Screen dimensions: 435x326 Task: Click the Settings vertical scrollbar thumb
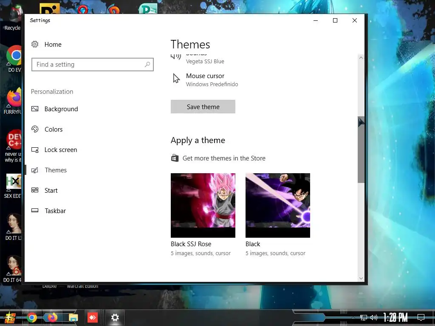pyautogui.click(x=361, y=150)
